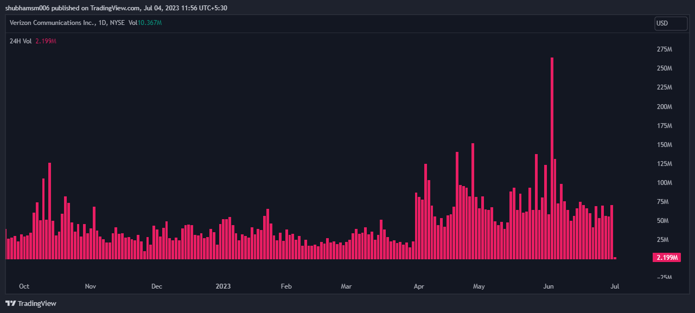The image size is (695, 313).
Task: Click the Vol 10.367M value in header
Action: [x=145, y=23]
